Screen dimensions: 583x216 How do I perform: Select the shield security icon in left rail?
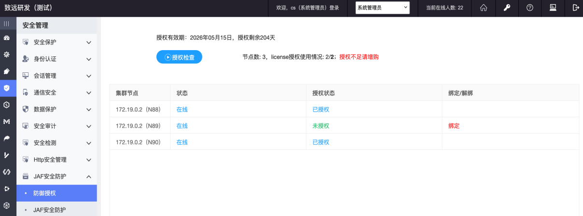pyautogui.click(x=6, y=88)
